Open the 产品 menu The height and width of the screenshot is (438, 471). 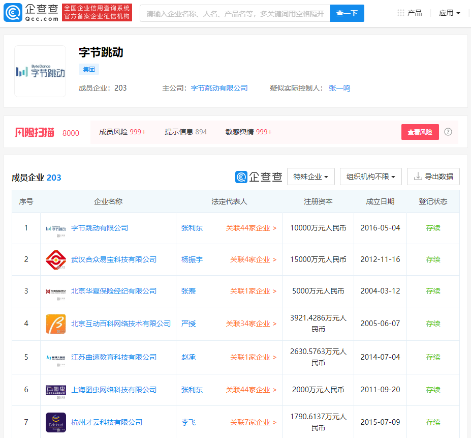[x=414, y=13]
